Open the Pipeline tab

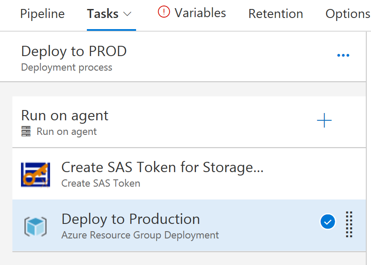(42, 14)
